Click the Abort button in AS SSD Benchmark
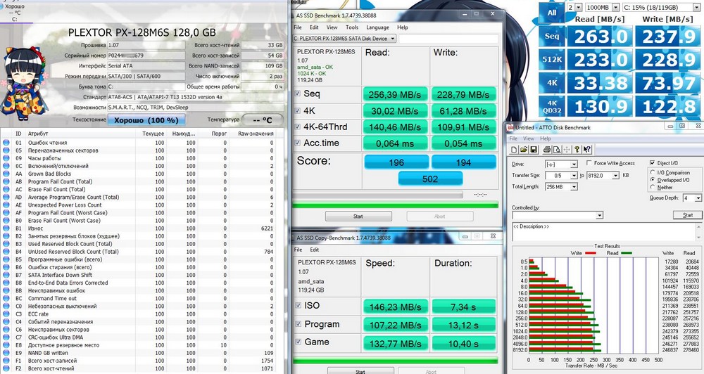This screenshot has height=374, width=704. (439, 216)
